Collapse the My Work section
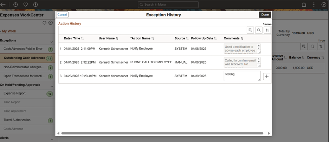Viewport: 329px width, 142px height. point(8,31)
